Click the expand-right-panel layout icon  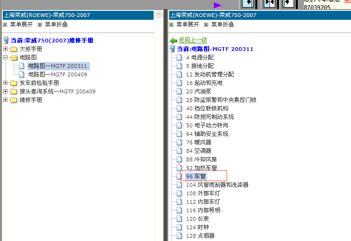tap(288, 3)
